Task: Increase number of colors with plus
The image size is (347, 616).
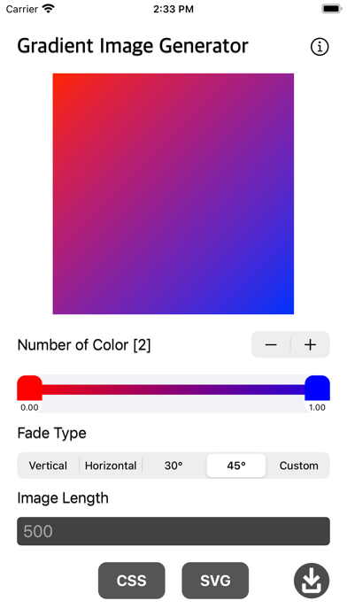Action: coord(310,344)
